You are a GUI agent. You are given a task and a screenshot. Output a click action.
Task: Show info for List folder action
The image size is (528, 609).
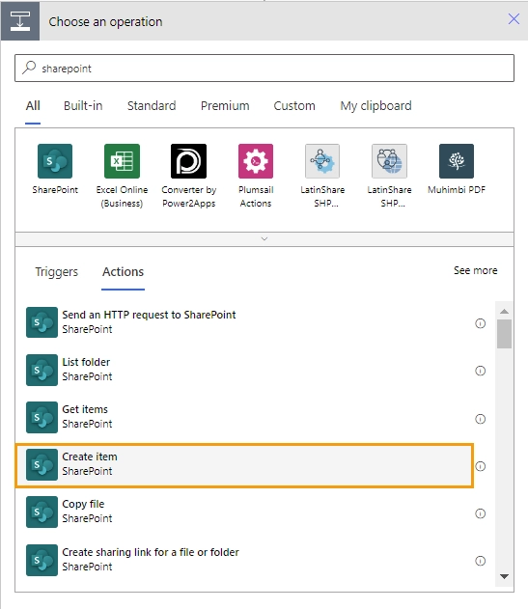point(480,371)
